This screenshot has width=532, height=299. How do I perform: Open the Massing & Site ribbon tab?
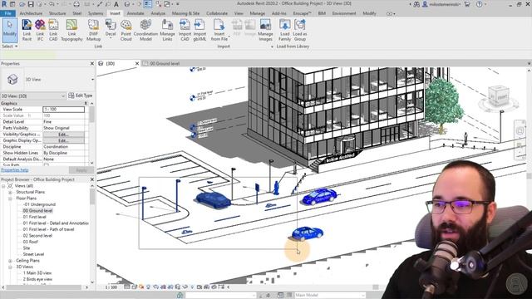pyautogui.click(x=185, y=13)
